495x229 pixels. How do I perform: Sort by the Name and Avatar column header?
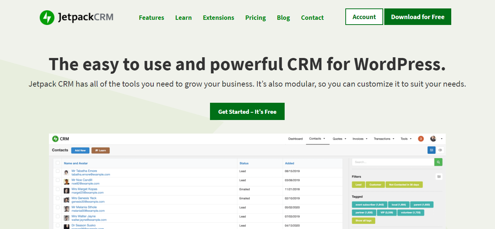pos(76,163)
